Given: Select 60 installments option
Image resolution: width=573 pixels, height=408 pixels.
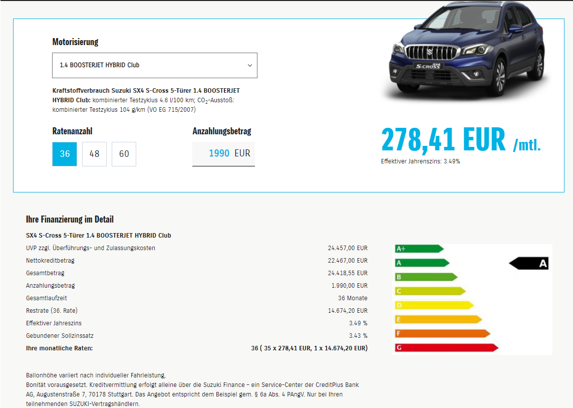Looking at the screenshot, I should [x=124, y=154].
